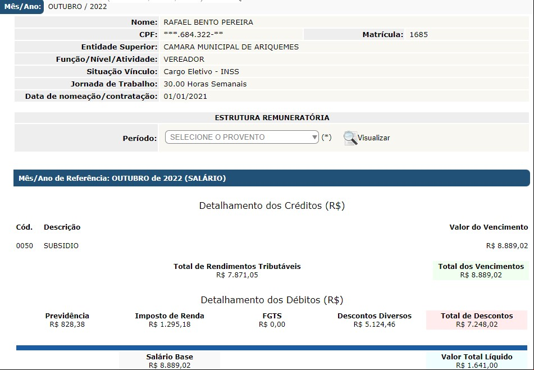Click the FGTS value R$ 0,00

coord(272,325)
